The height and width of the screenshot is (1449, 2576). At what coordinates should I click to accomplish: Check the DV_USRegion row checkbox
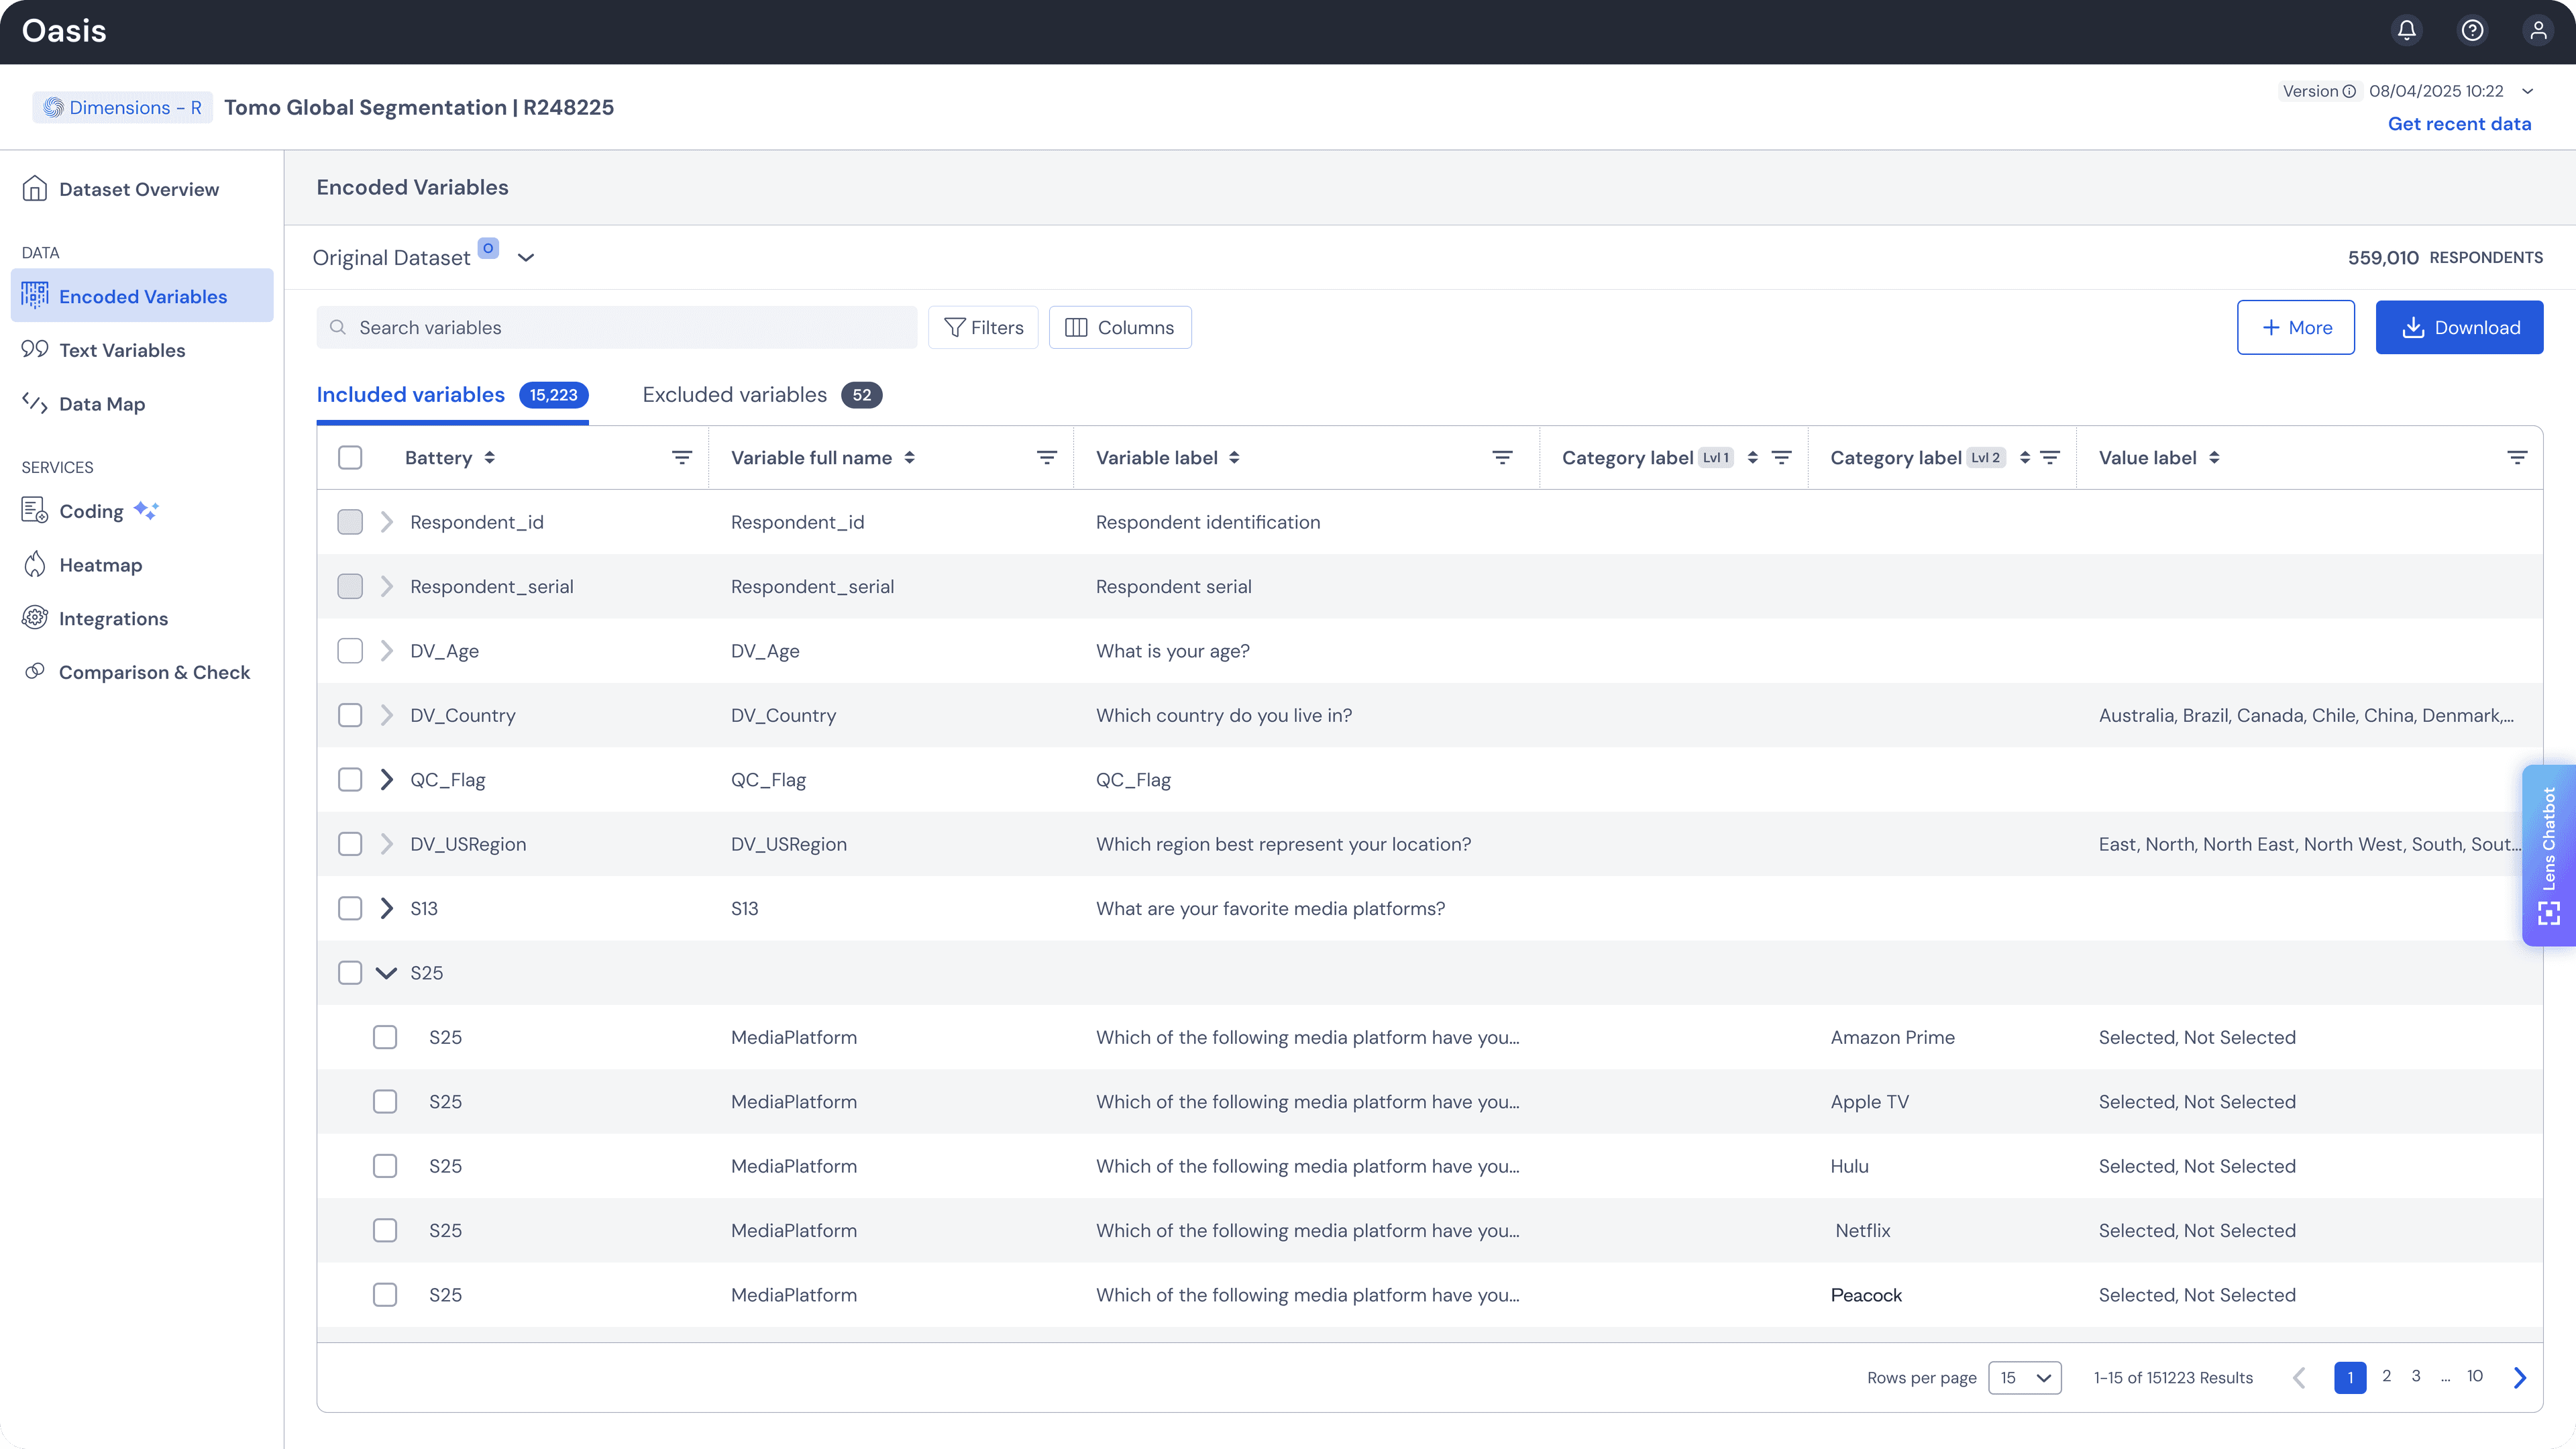click(350, 844)
